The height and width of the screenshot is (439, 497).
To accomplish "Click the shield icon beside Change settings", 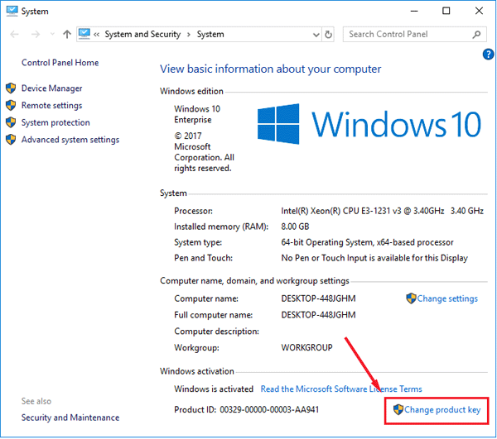I will coord(411,298).
